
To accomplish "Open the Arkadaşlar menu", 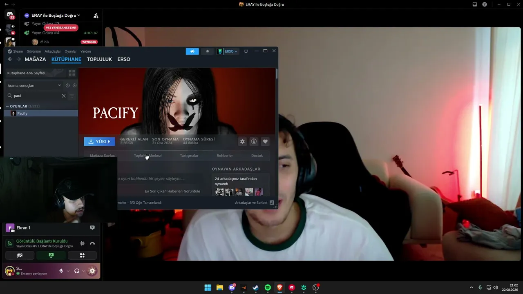I will point(53,51).
